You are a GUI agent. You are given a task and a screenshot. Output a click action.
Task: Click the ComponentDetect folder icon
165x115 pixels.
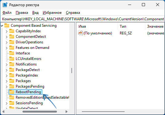pos(12,37)
